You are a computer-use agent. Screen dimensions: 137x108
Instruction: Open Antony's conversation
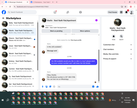pos(18,62)
